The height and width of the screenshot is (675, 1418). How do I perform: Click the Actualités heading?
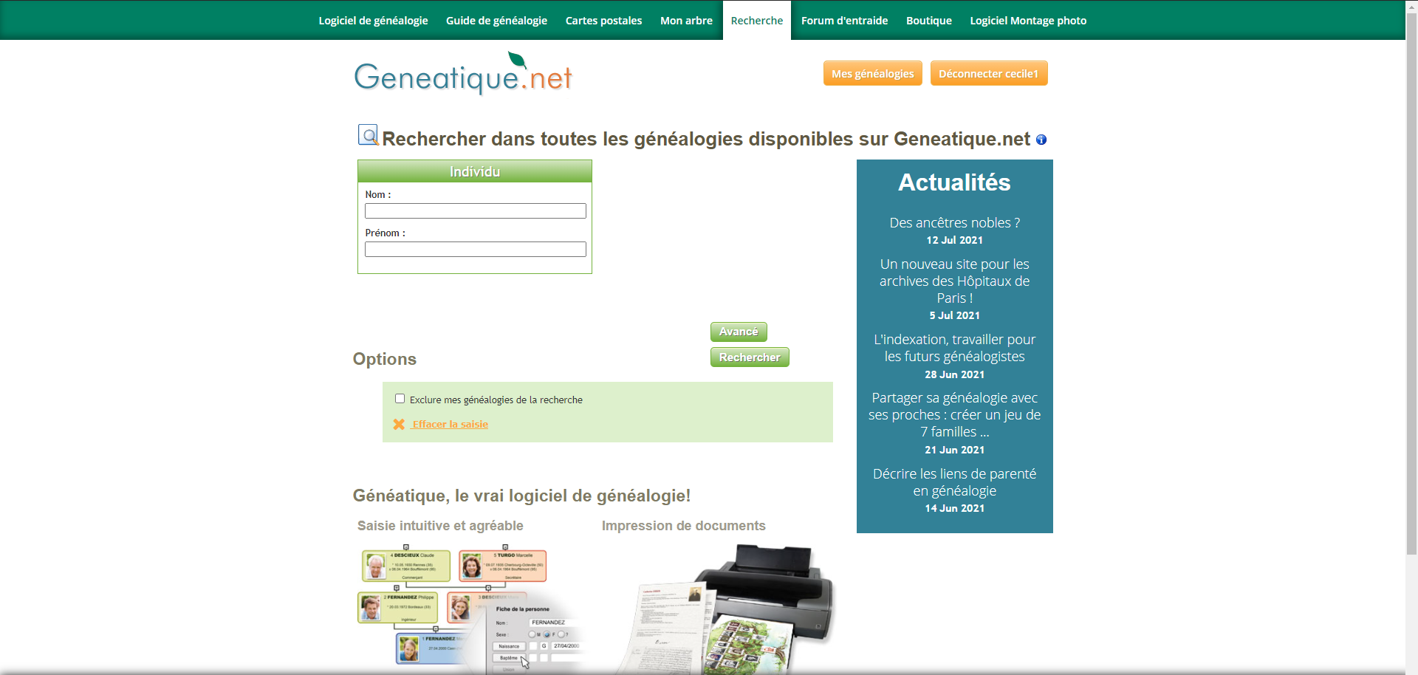pos(954,182)
